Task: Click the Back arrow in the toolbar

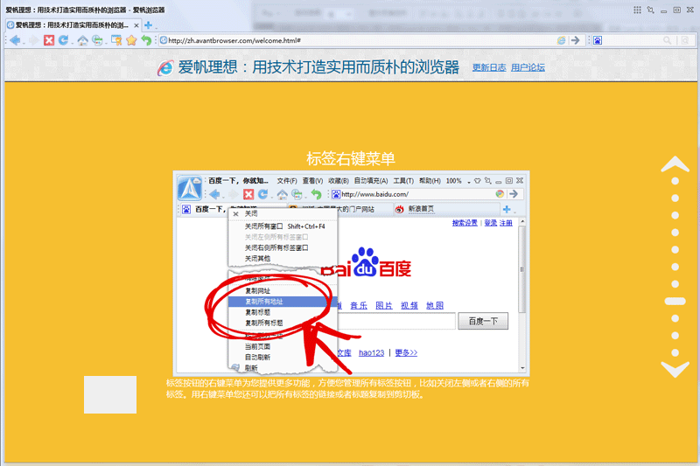Action: pos(15,40)
